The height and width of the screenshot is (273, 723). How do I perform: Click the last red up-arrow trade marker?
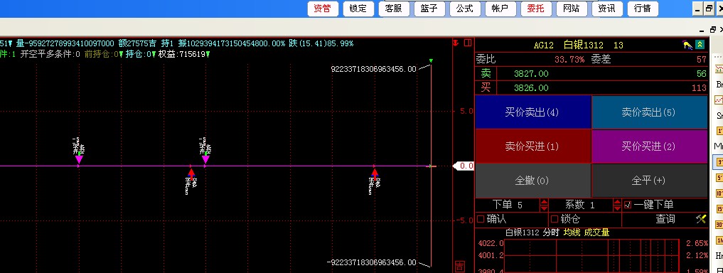click(375, 173)
